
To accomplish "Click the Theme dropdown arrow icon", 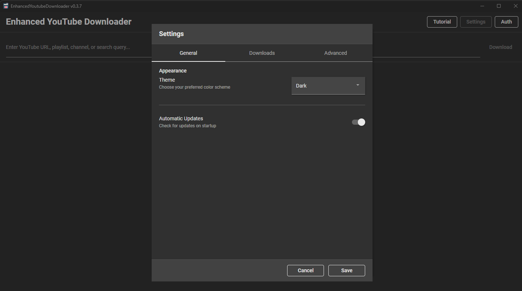I will [x=357, y=85].
